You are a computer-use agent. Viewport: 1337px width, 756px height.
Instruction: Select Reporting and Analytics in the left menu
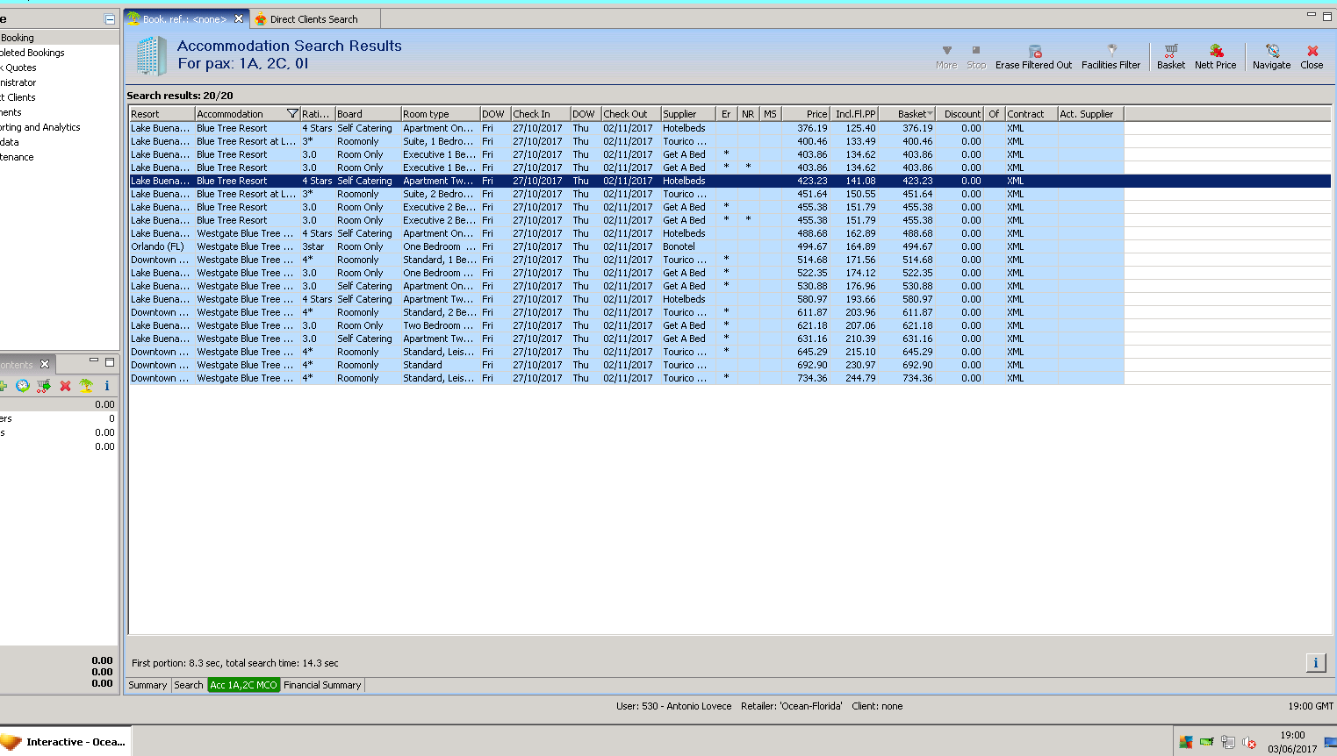40,127
